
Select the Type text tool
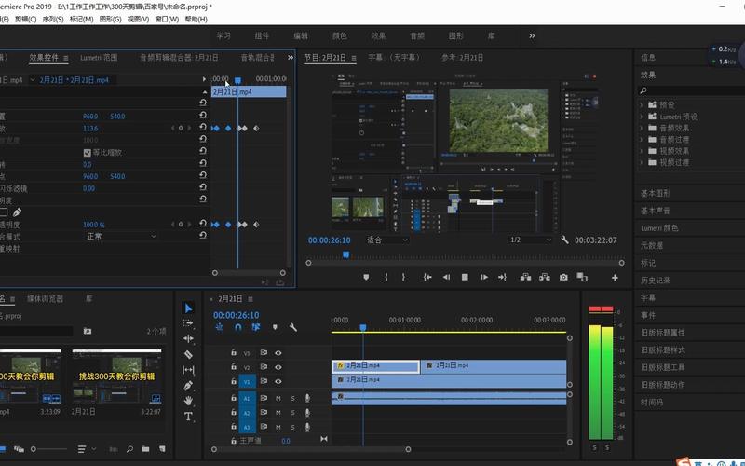(188, 417)
